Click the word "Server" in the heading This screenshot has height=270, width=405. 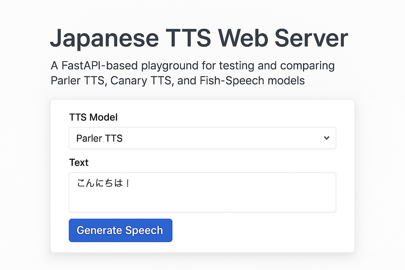[x=311, y=39]
